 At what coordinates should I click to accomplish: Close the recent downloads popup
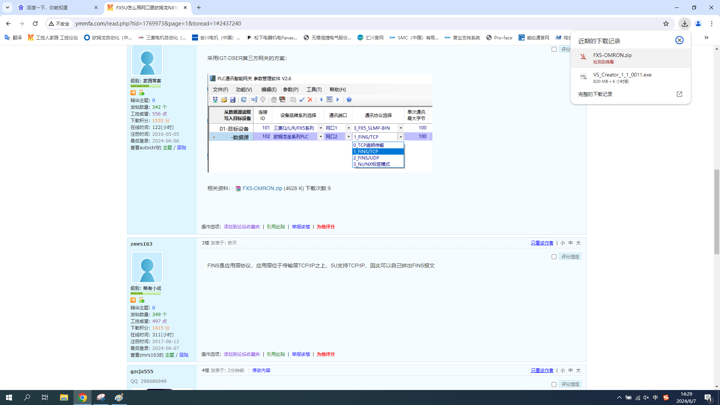click(x=679, y=40)
